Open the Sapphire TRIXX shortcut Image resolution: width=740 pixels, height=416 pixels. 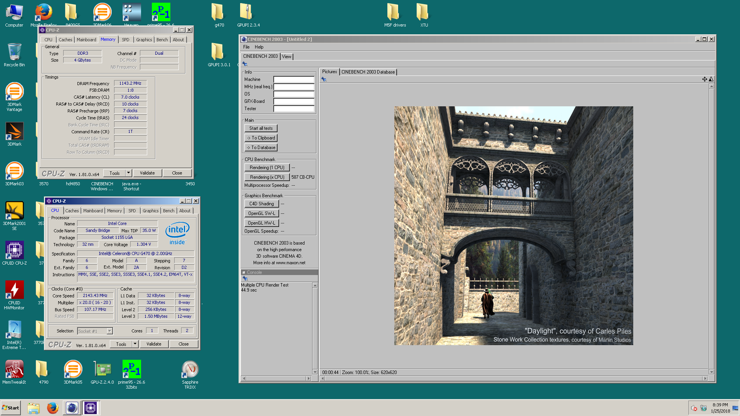click(190, 374)
